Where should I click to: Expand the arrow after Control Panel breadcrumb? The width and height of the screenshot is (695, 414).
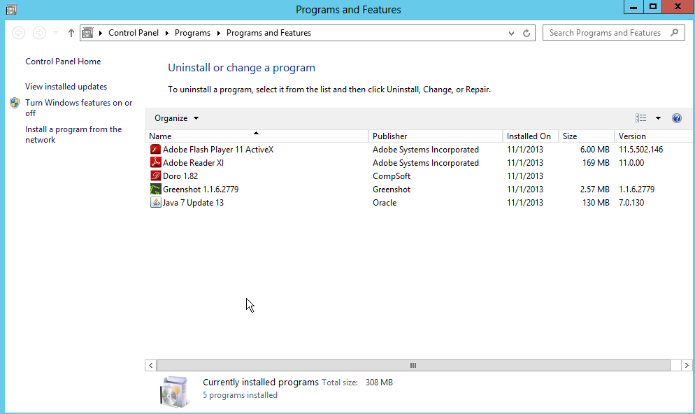pos(166,33)
